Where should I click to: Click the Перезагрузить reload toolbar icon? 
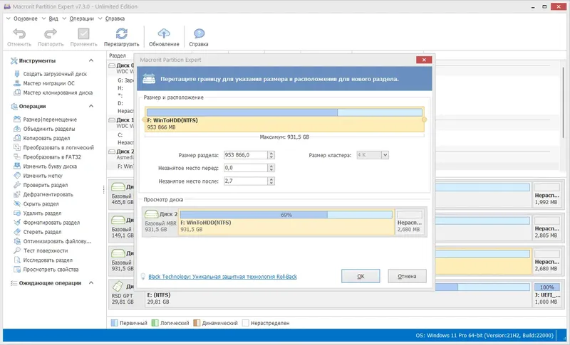click(x=121, y=33)
